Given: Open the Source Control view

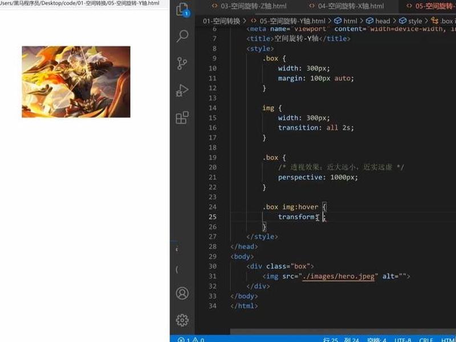Looking at the screenshot, I should point(182,63).
